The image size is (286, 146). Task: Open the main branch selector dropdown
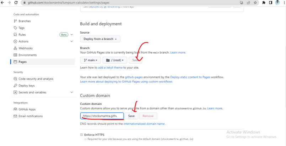(90, 60)
